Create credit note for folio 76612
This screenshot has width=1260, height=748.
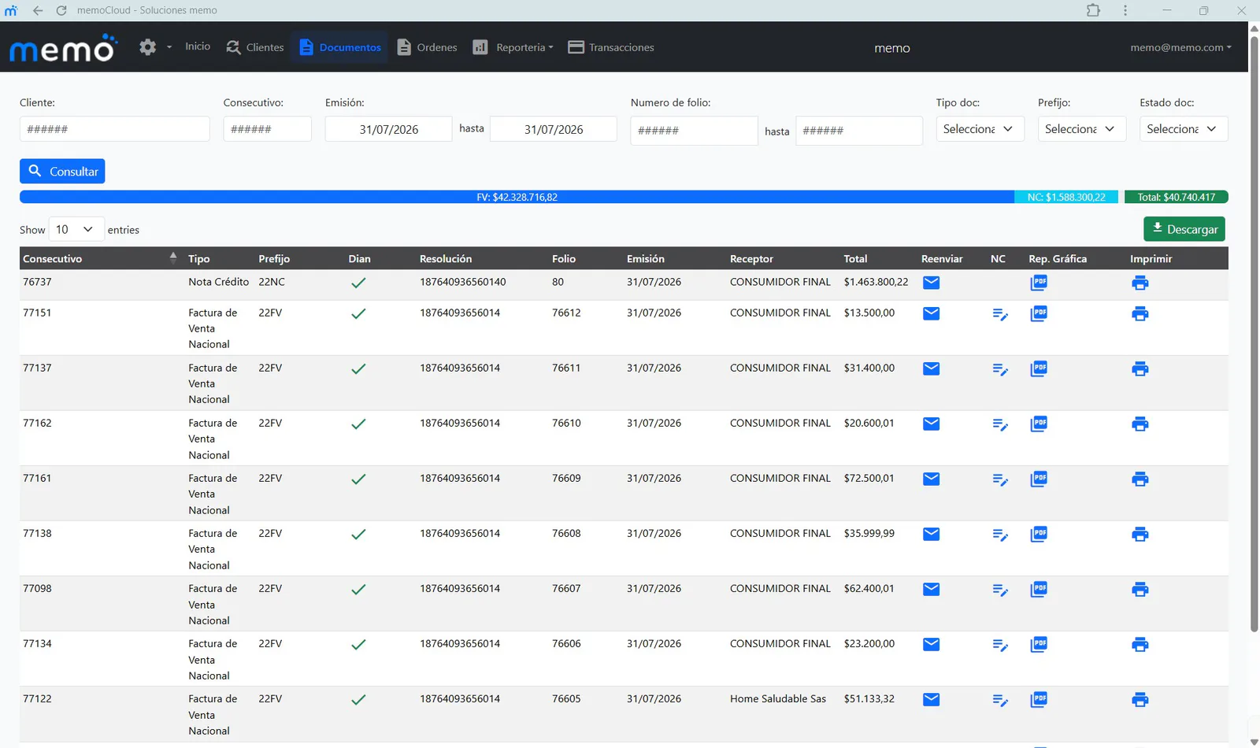click(x=1000, y=315)
